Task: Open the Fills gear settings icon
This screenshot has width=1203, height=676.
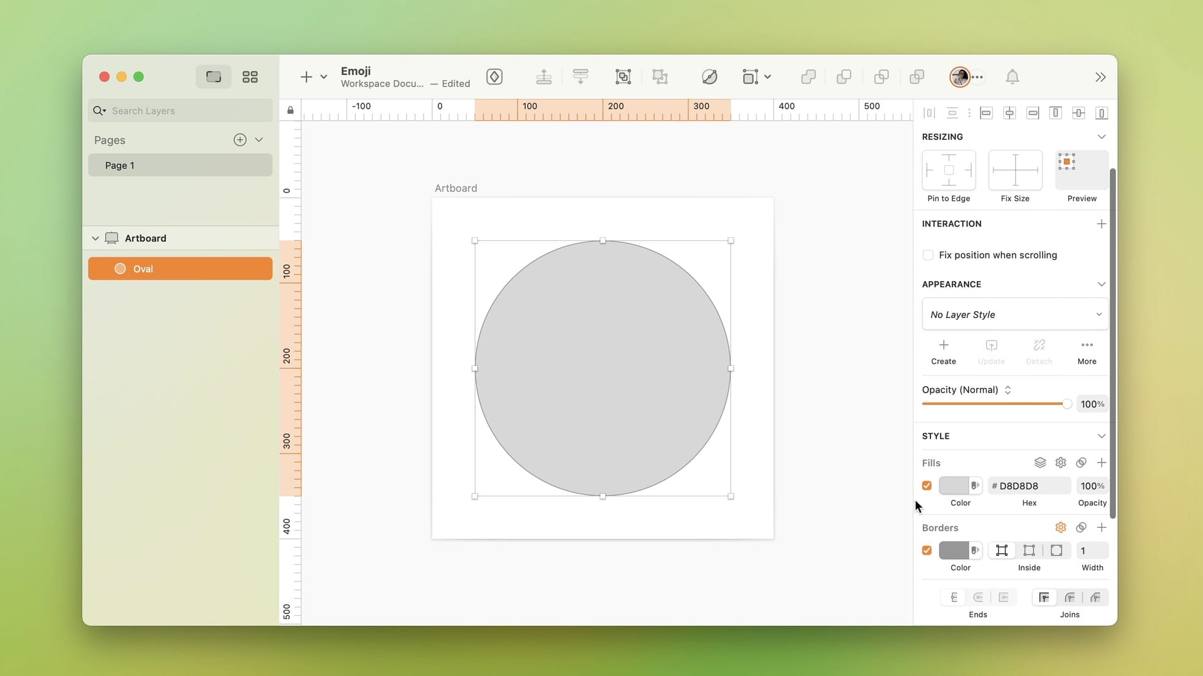Action: 1061,463
